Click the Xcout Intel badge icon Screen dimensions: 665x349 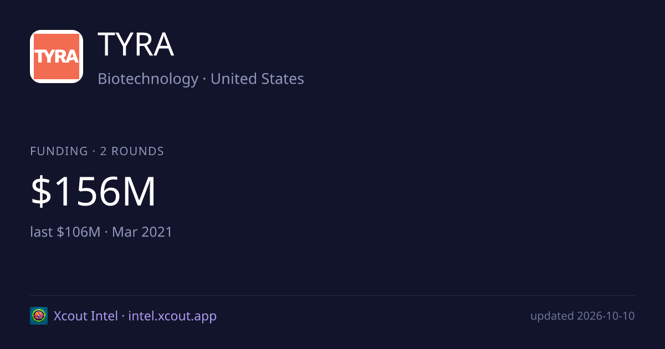pos(39,316)
